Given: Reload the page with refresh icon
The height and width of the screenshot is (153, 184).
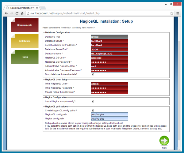Looking at the screenshot, I should pyautogui.click(x=17, y=13).
